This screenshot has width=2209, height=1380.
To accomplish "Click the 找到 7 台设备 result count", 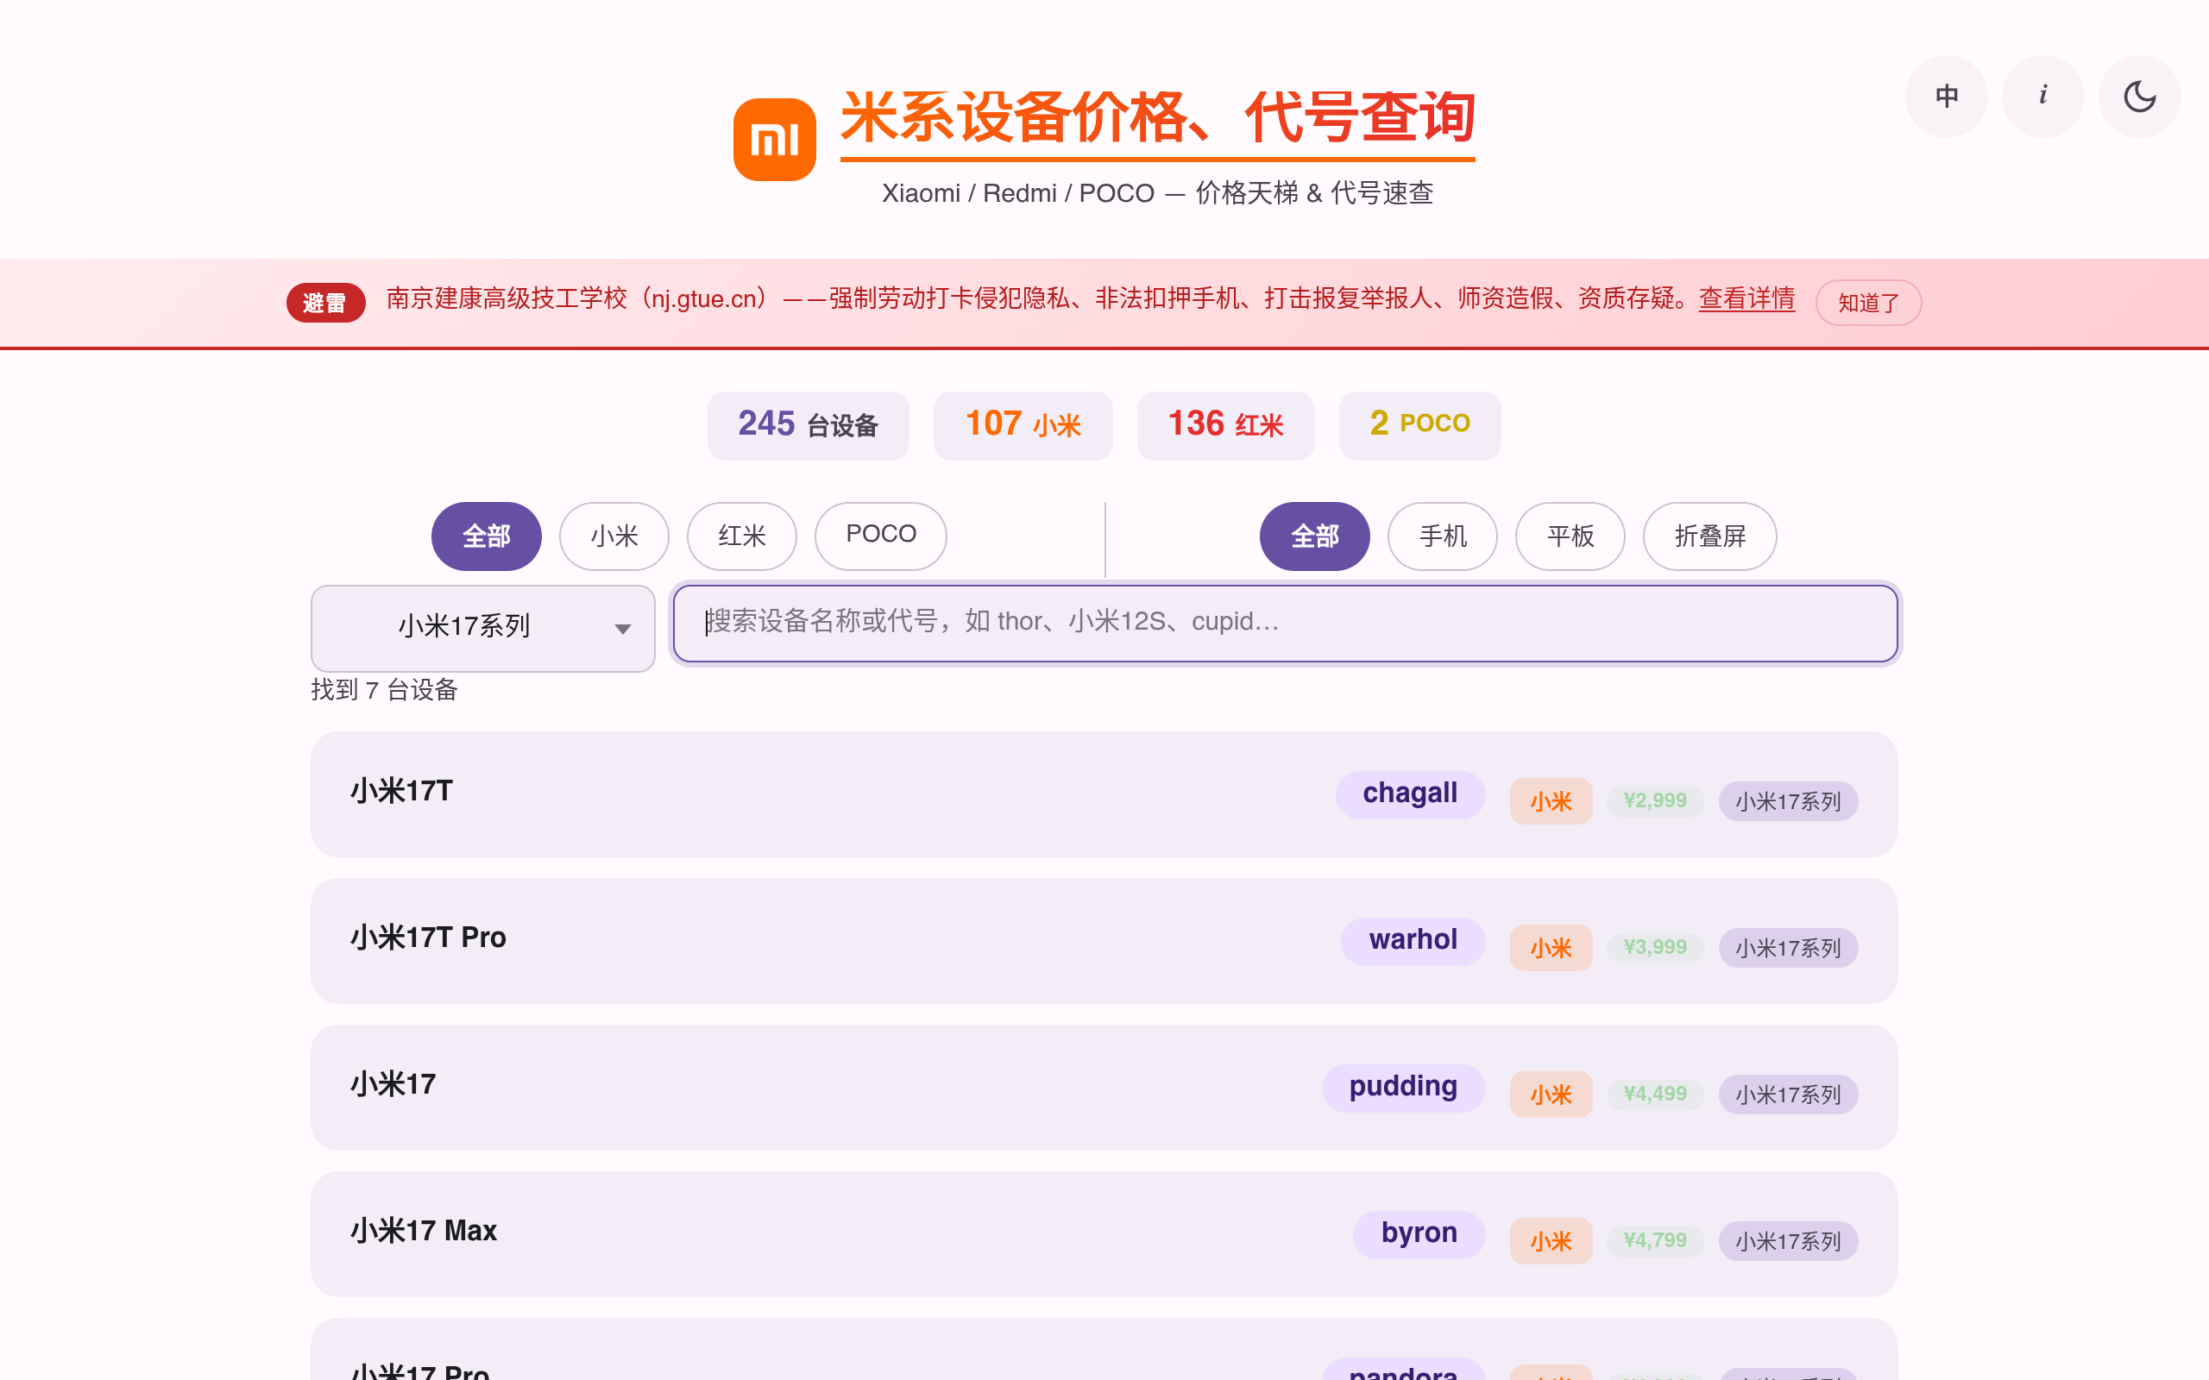I will 384,690.
